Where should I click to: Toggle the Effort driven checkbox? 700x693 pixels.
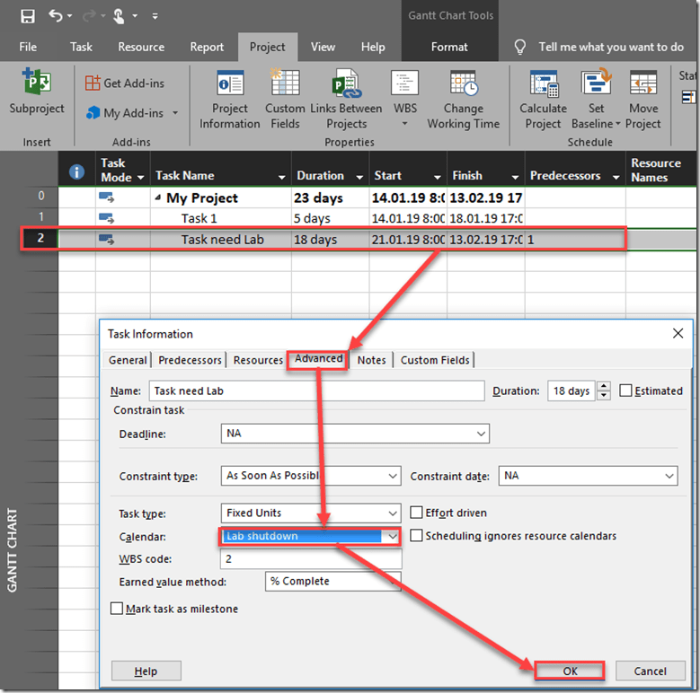coord(417,513)
